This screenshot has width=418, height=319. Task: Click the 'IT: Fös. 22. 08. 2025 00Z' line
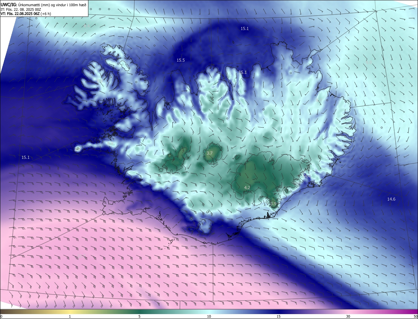coord(21,9)
